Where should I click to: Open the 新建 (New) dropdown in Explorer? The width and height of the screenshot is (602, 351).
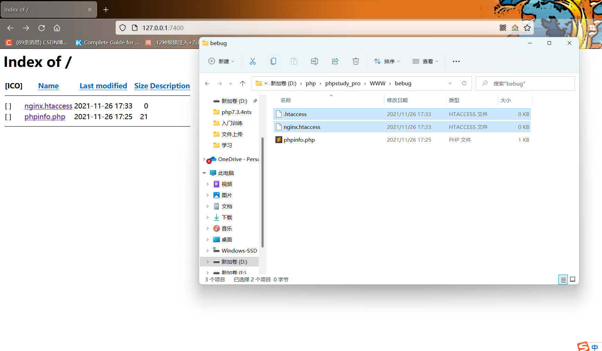pos(221,61)
